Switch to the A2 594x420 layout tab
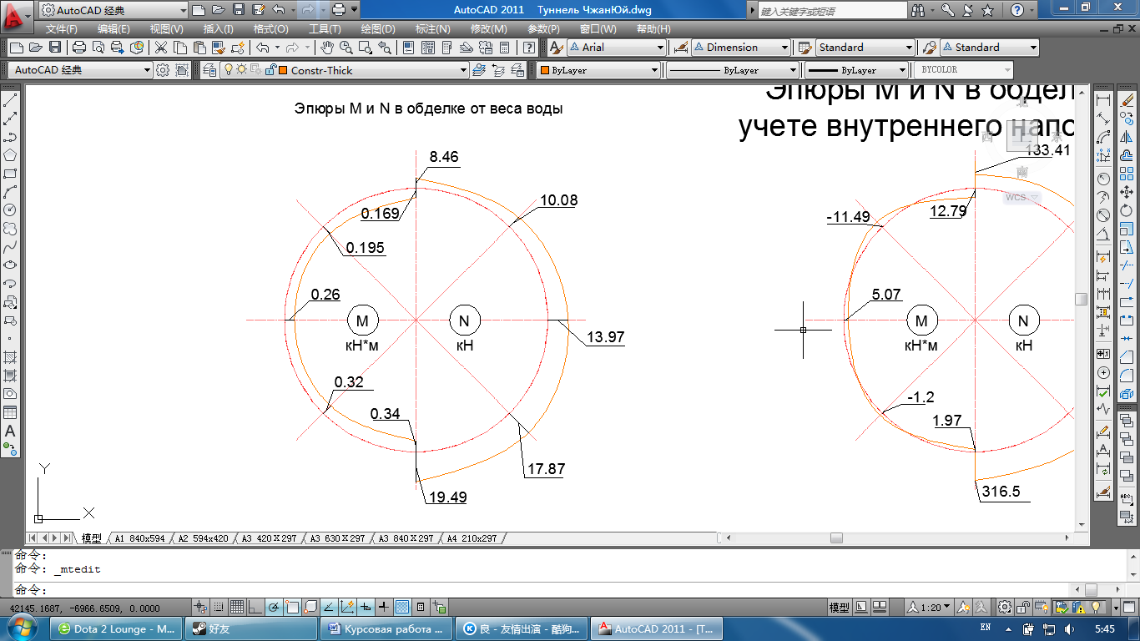The height and width of the screenshot is (641, 1140). [x=203, y=538]
